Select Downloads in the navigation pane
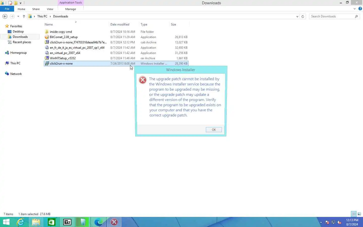Image resolution: width=363 pixels, height=227 pixels. [x=20, y=37]
